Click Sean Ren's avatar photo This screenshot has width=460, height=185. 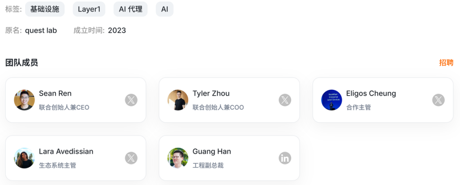[24, 100]
